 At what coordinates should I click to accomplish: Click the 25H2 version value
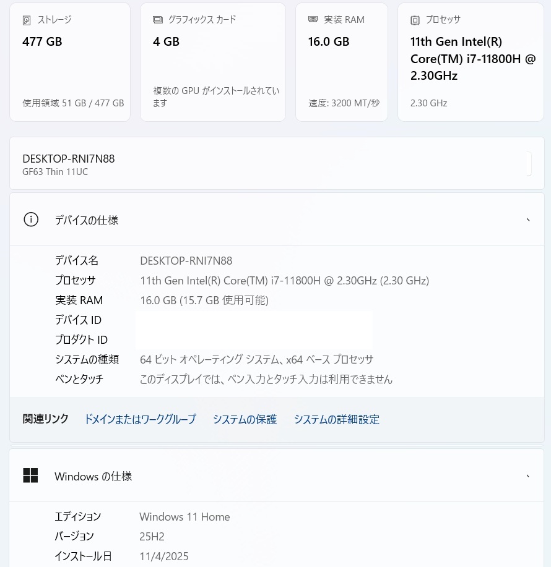[x=152, y=537]
